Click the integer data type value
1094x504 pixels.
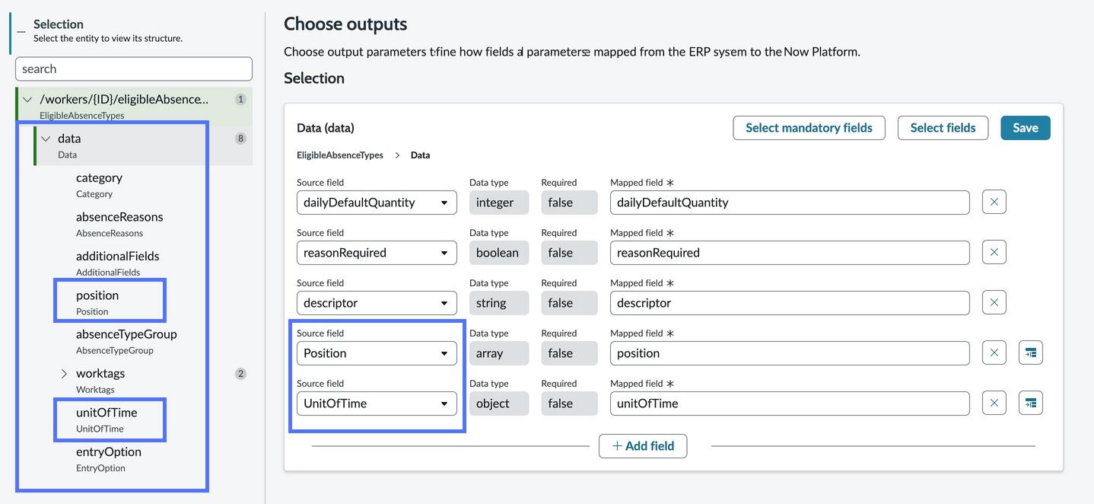click(499, 203)
